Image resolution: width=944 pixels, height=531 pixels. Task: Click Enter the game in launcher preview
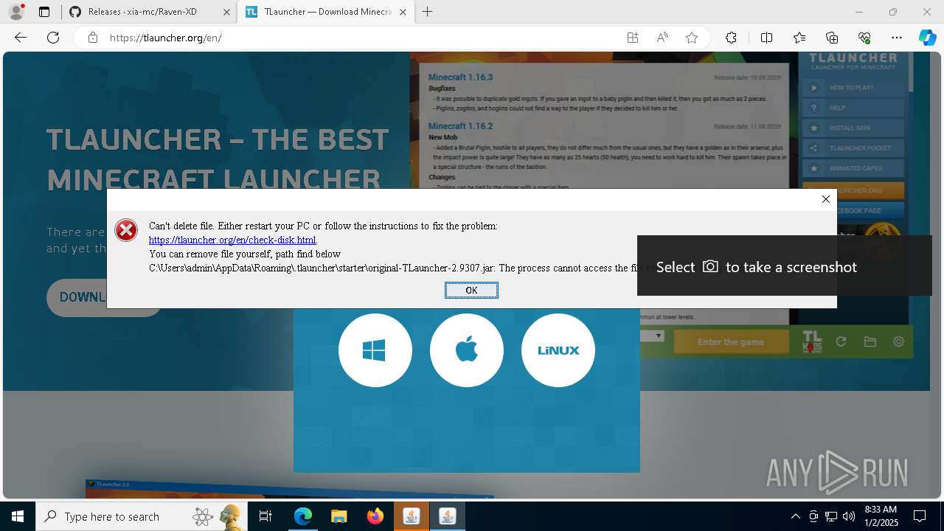(x=731, y=341)
